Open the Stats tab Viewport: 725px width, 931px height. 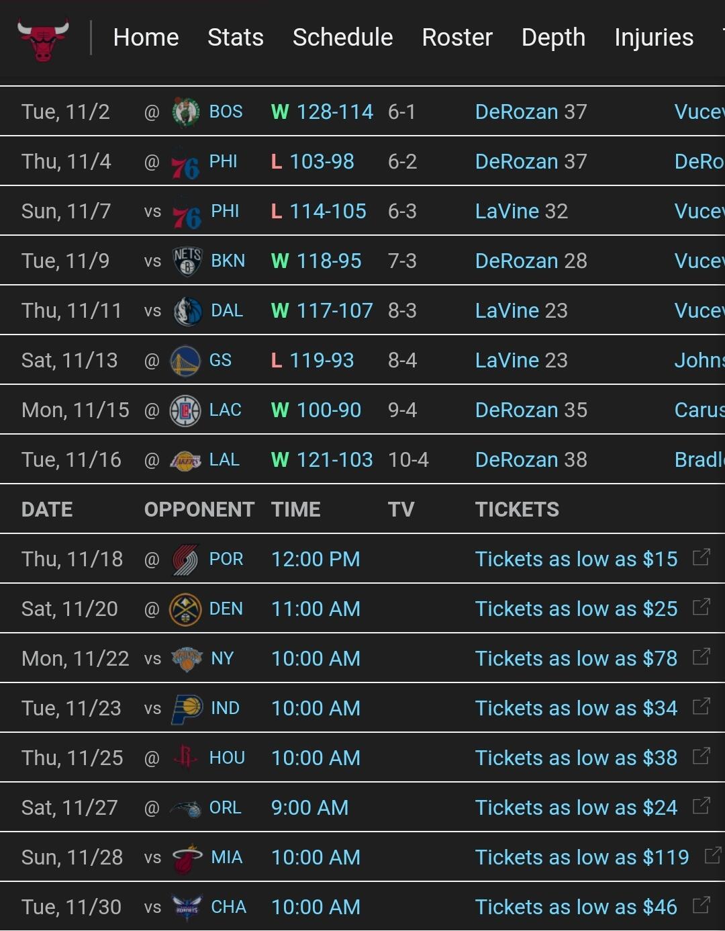pos(236,38)
